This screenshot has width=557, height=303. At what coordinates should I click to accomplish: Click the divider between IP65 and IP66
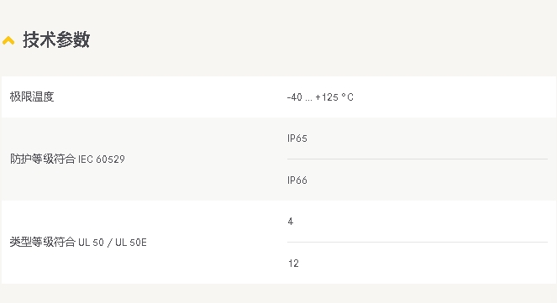[418, 159]
